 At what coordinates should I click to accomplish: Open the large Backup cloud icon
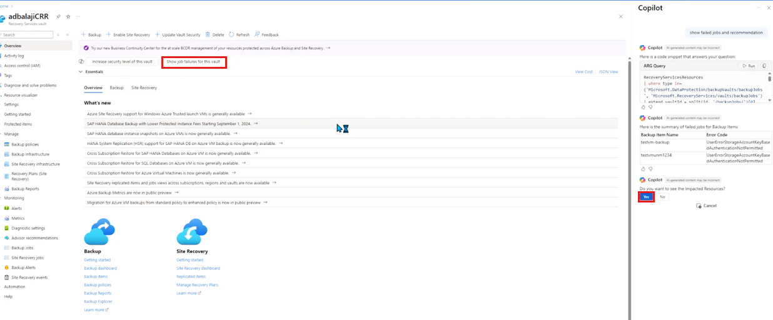click(x=99, y=231)
